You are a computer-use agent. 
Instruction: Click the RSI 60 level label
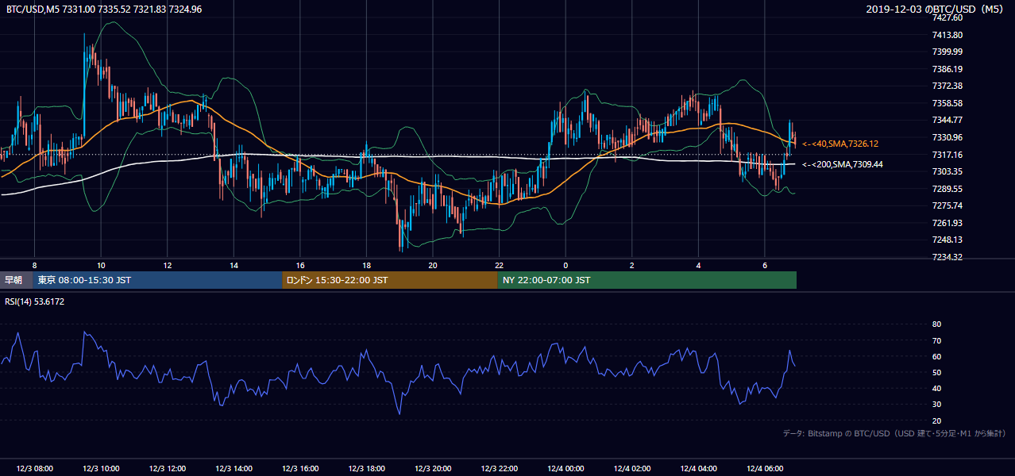[x=936, y=356]
